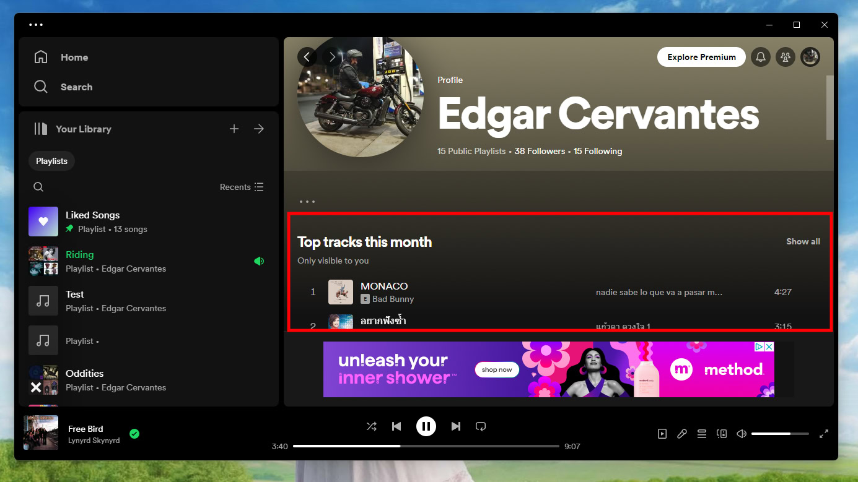Open the Bad Bunny artist link
The image size is (858, 482).
(x=393, y=299)
